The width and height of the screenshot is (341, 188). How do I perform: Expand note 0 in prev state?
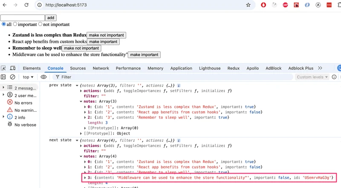(x=85, y=107)
